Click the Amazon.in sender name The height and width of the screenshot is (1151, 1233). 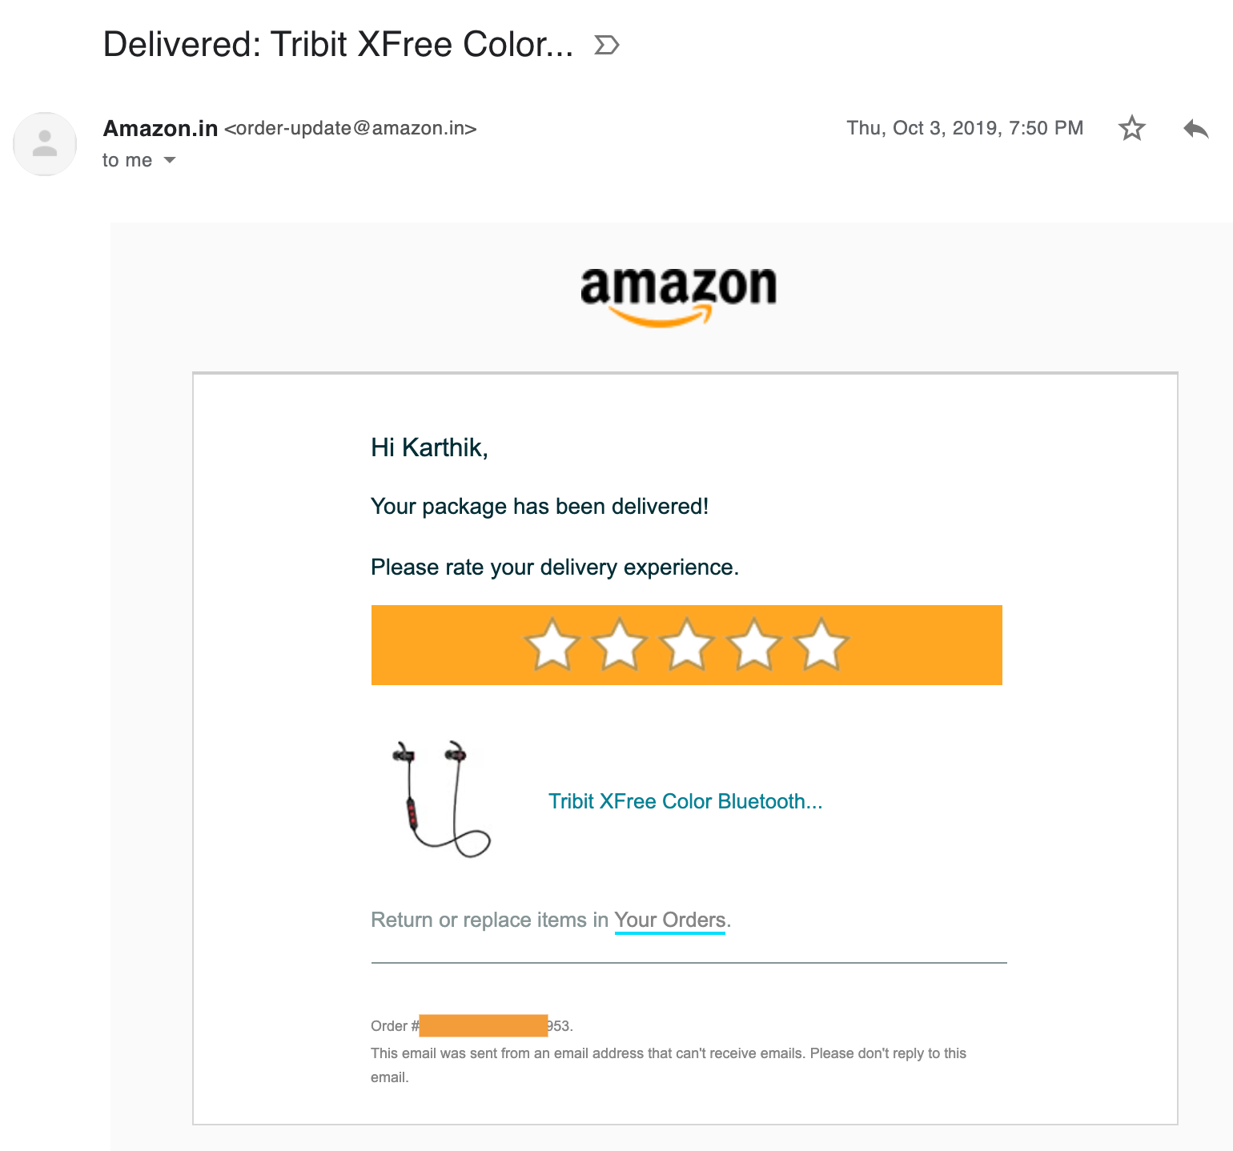[x=160, y=128]
